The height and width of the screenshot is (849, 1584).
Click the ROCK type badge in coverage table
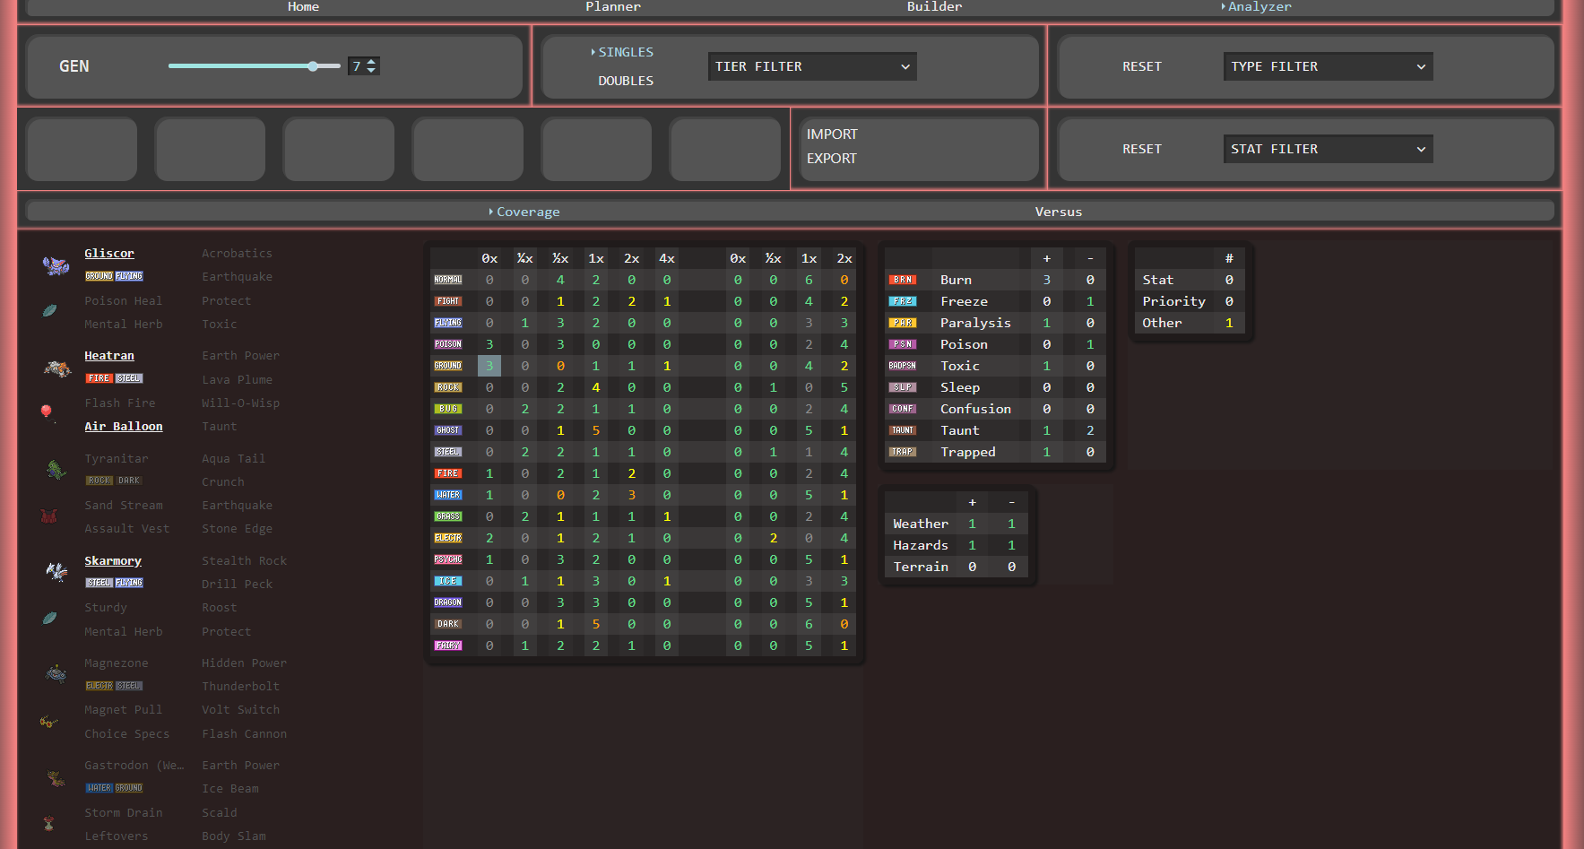pyautogui.click(x=448, y=387)
